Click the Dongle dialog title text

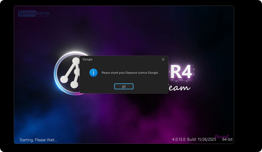click(x=88, y=59)
